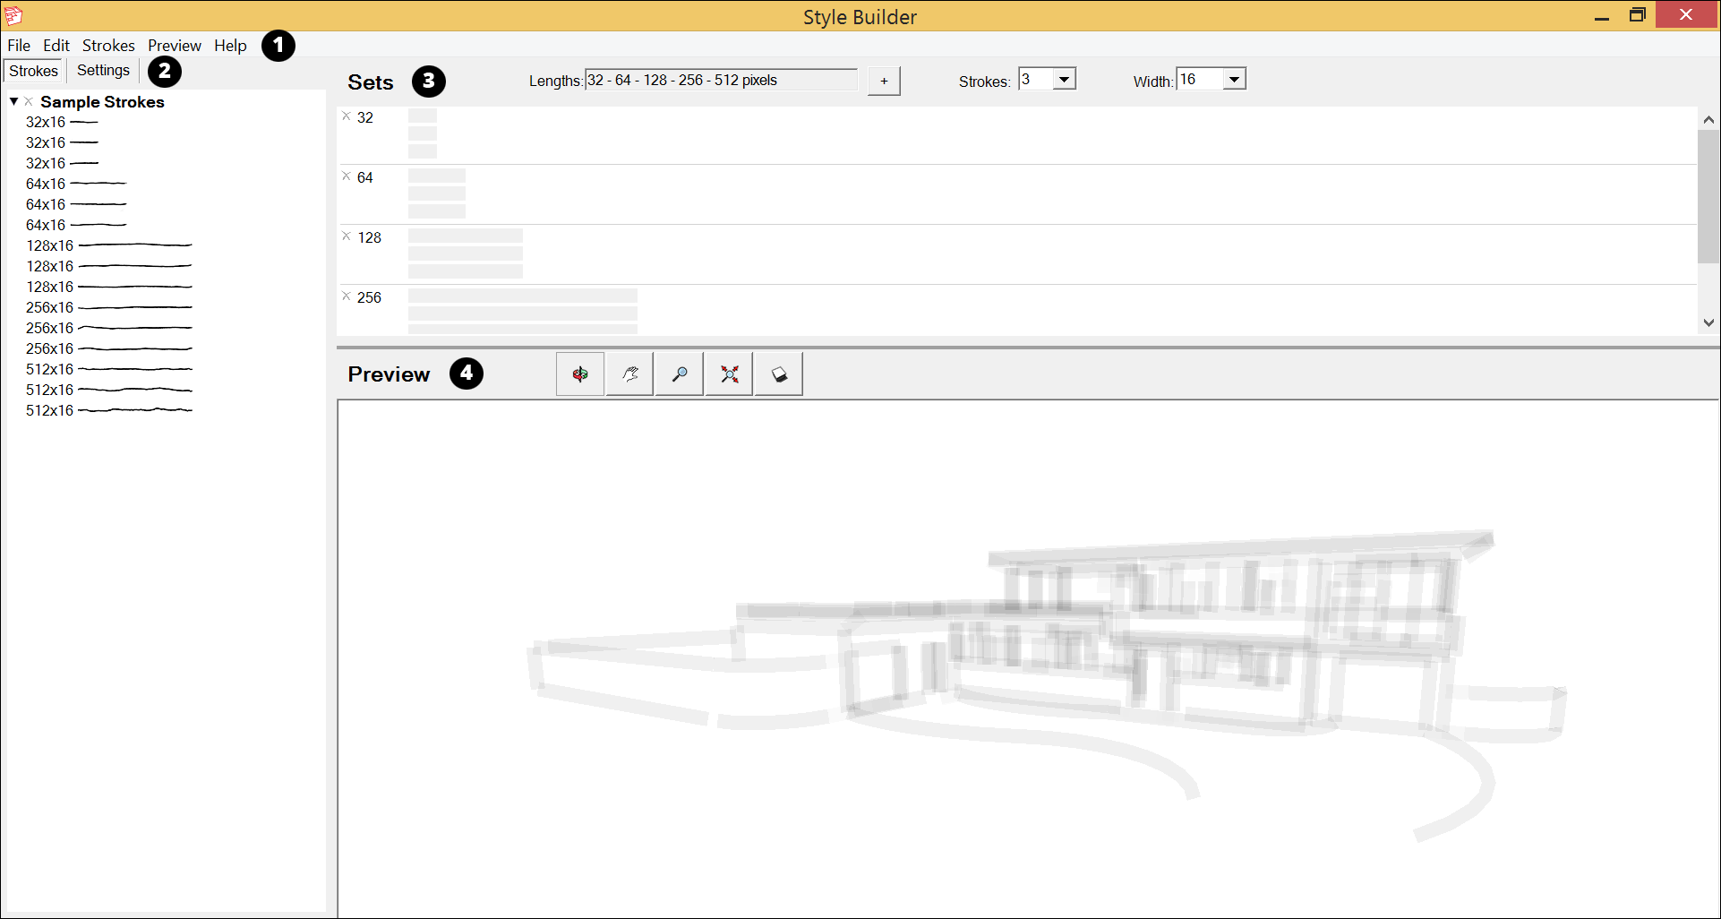Select the Orbit tool in the Preview toolbar
The image size is (1721, 919).
[x=578, y=374]
